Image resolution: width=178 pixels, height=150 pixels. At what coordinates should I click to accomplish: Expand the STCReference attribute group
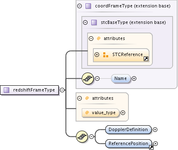97,55
